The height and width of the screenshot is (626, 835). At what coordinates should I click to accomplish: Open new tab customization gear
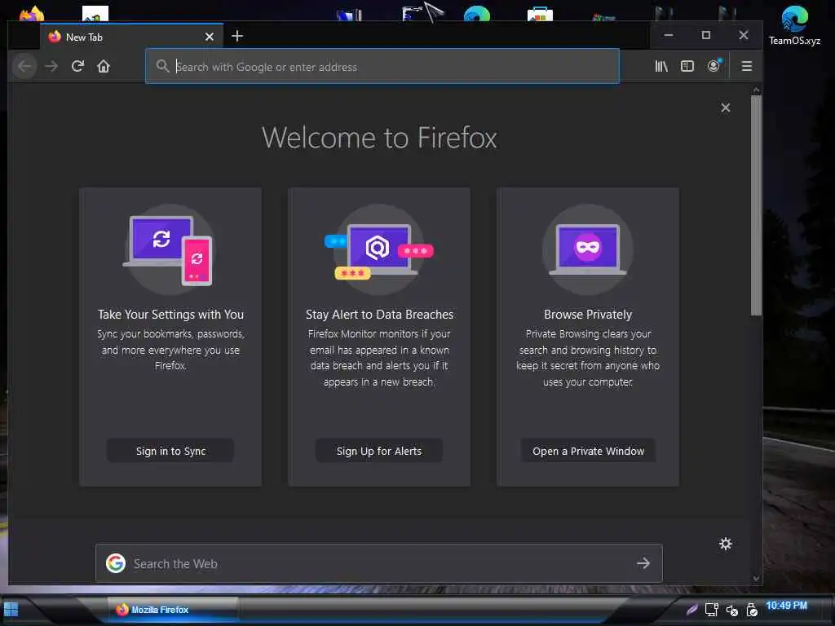(x=725, y=544)
